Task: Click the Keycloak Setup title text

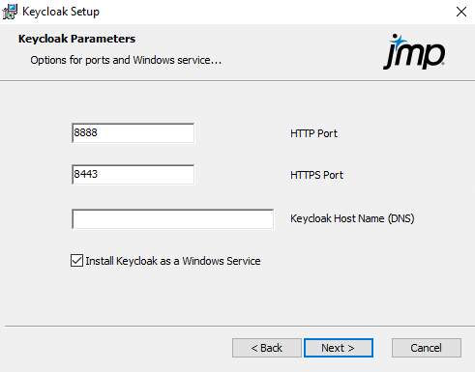Action: click(61, 12)
